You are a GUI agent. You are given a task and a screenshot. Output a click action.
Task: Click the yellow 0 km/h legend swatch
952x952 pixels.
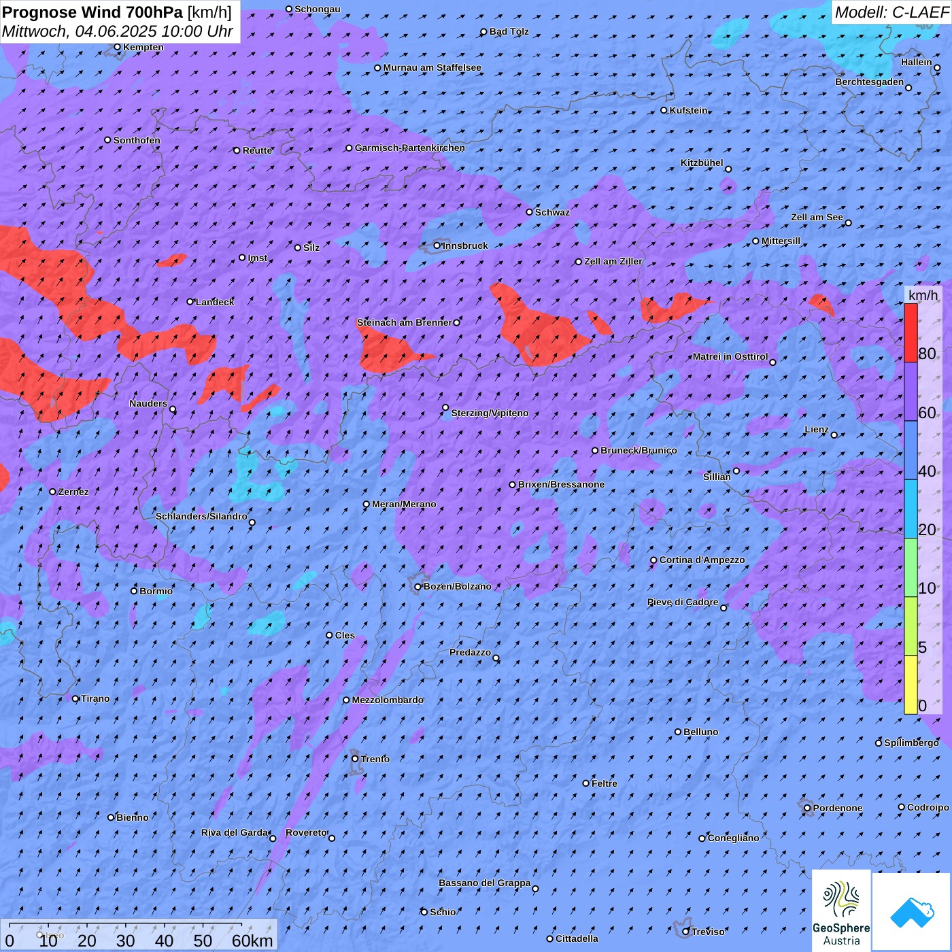911,685
